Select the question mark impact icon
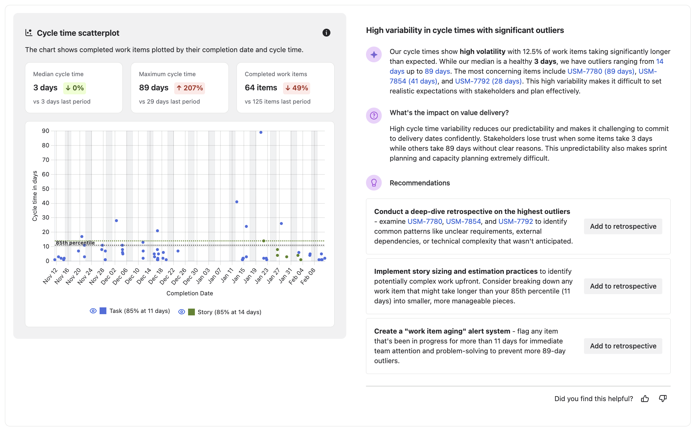Image resolution: width=695 pixels, height=431 pixels. (374, 116)
